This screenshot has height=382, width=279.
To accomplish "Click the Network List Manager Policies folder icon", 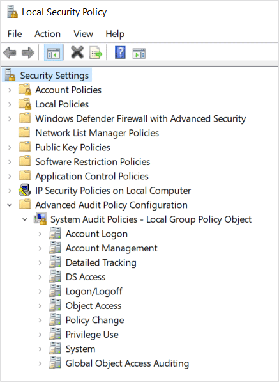I will pyautogui.click(x=24, y=132).
